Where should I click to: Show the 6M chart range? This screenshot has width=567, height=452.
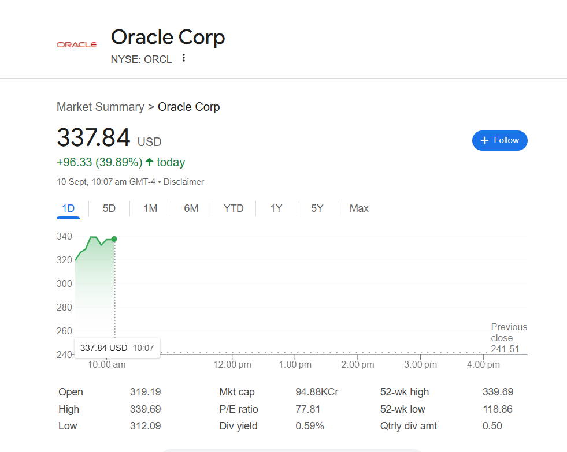click(191, 208)
